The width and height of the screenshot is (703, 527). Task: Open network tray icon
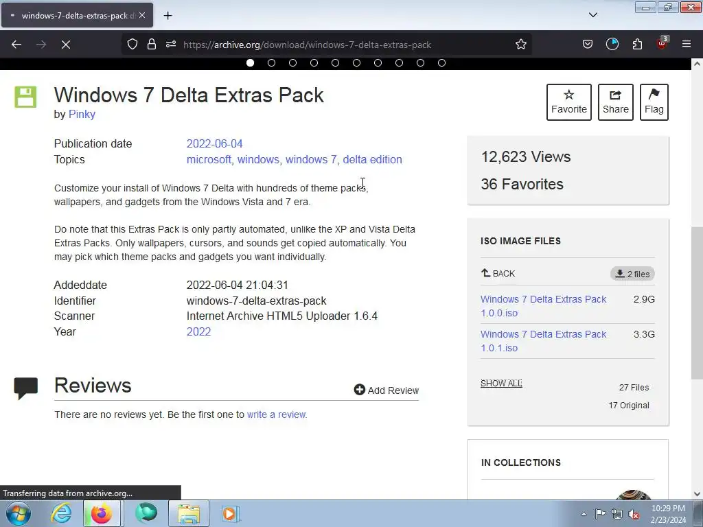click(x=617, y=514)
